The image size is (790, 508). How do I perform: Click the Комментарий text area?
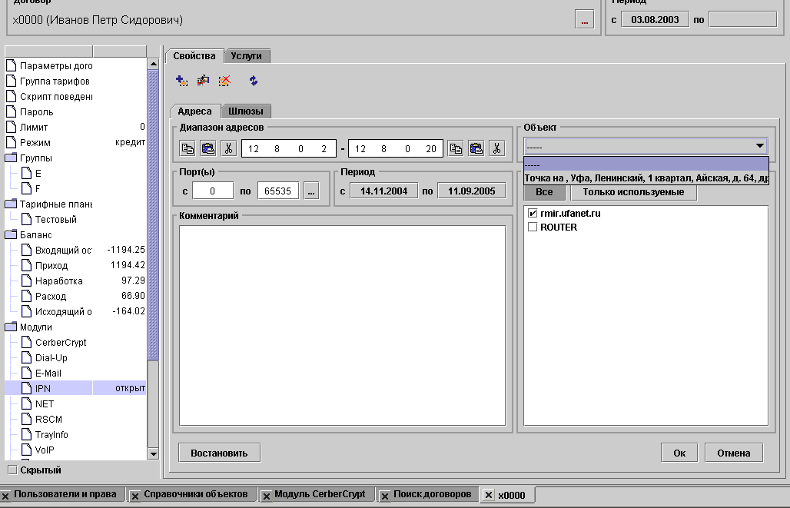click(x=342, y=324)
